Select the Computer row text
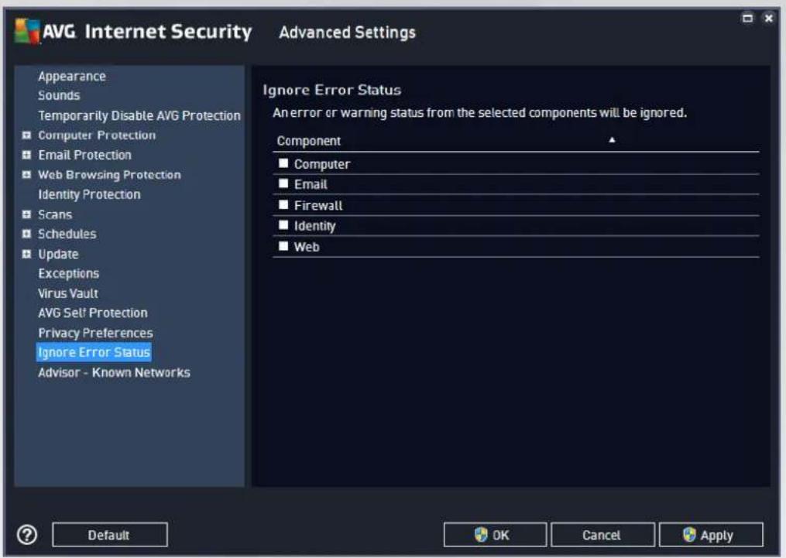 coord(322,164)
